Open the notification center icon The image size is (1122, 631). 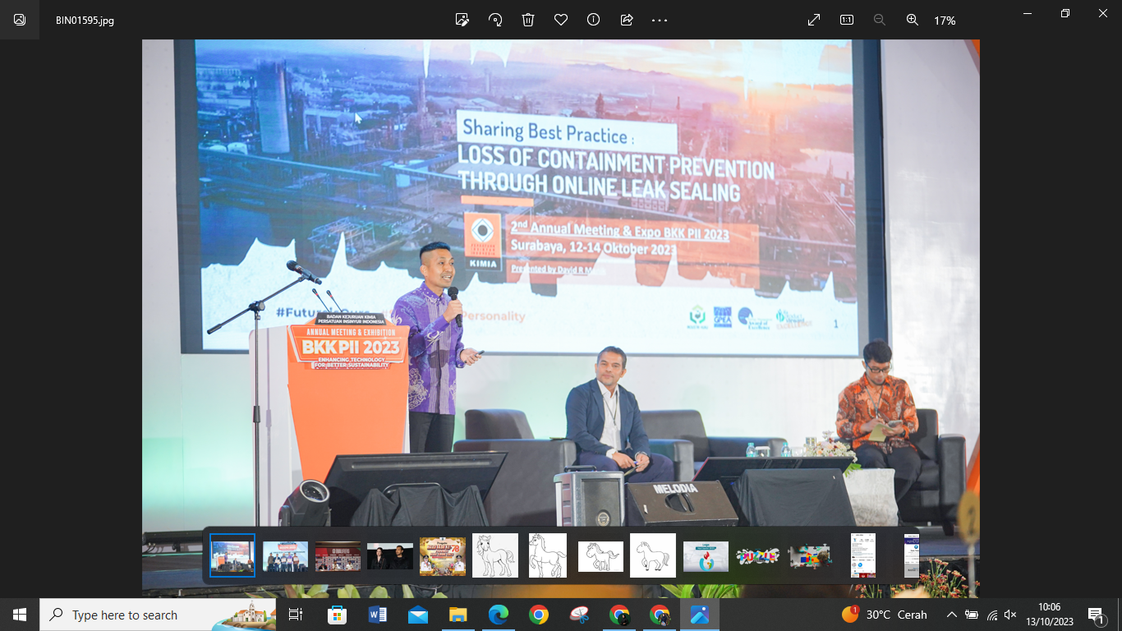coord(1097,615)
